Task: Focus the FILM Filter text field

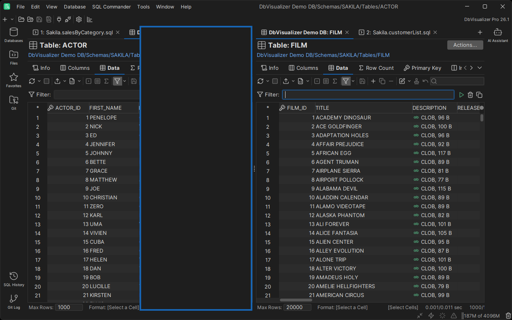Action: click(368, 94)
